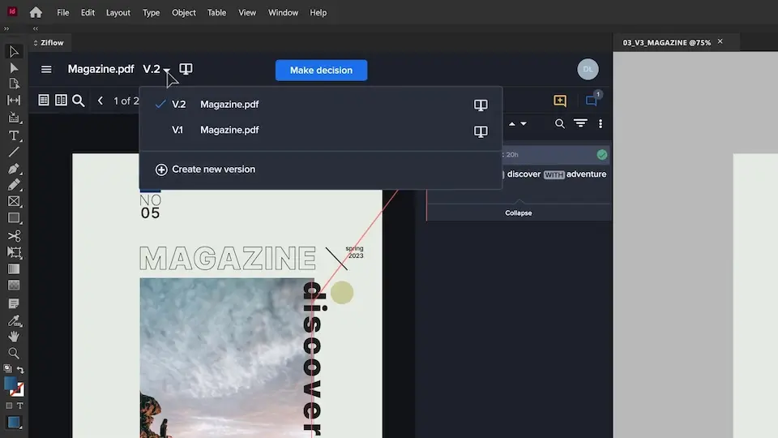Open the three-dot more options menu
This screenshot has width=778, height=438.
(601, 124)
